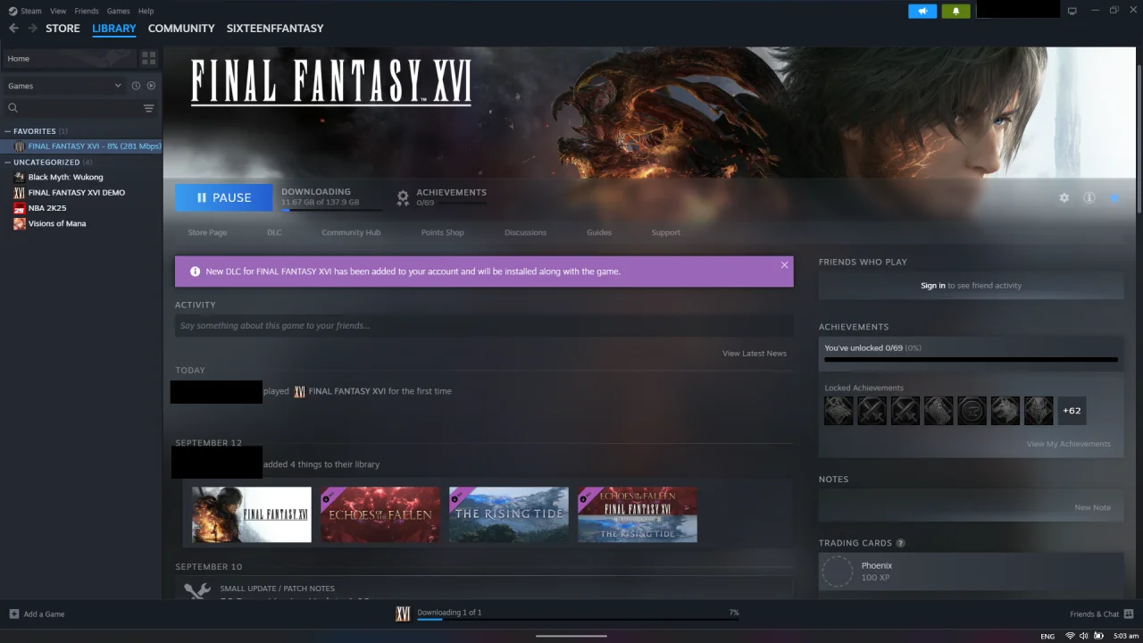Open game settings gear on the banner
This screenshot has height=643, width=1143.
pyautogui.click(x=1064, y=197)
